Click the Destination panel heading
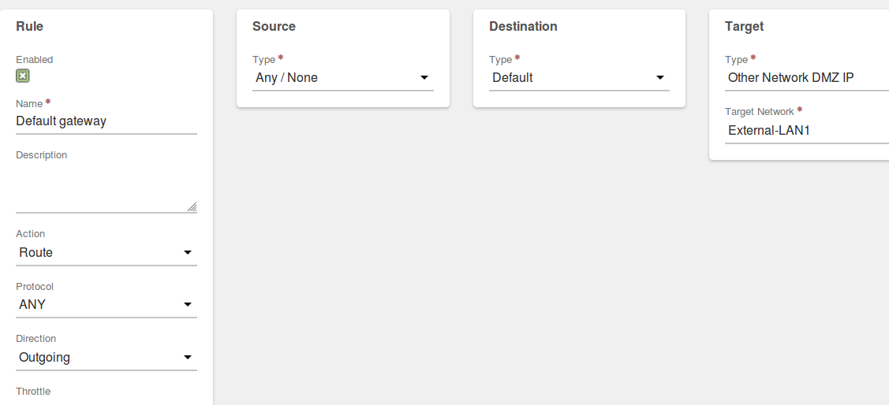Screen dimensions: 889x405 [523, 27]
